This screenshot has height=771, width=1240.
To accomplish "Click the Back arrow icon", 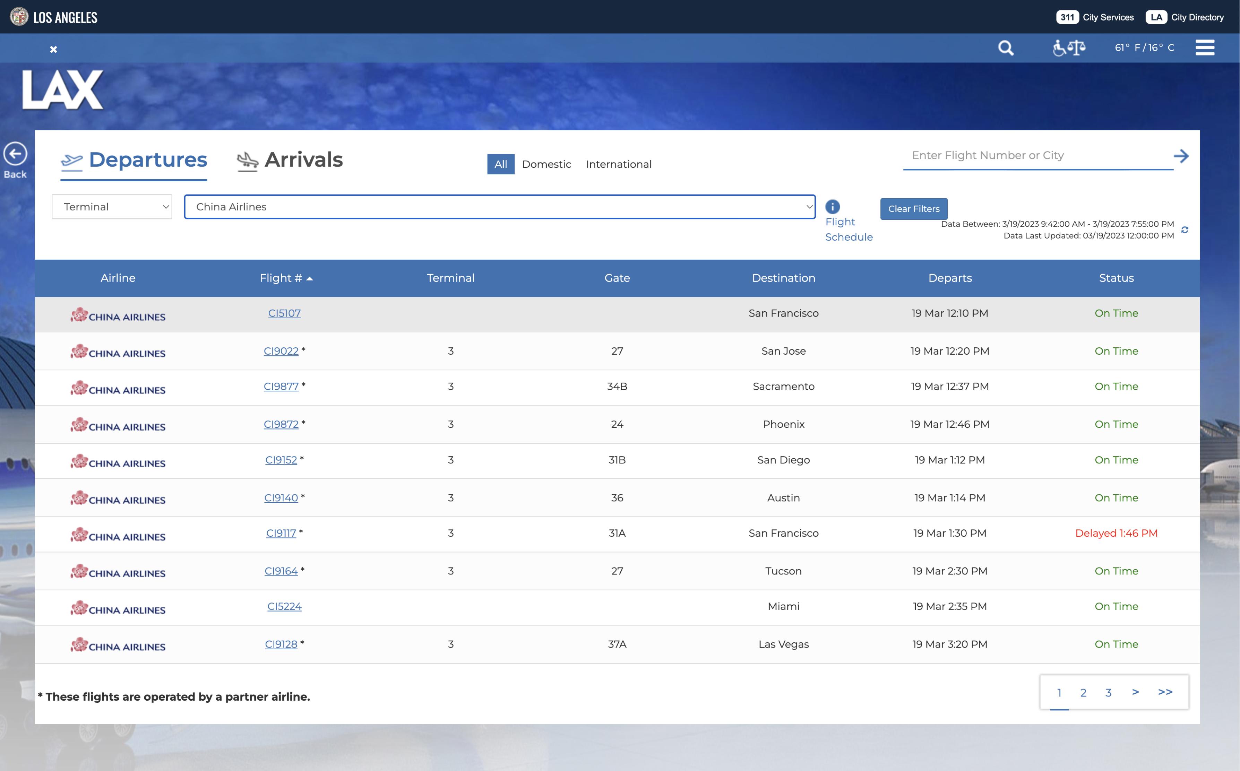I will coord(15,154).
